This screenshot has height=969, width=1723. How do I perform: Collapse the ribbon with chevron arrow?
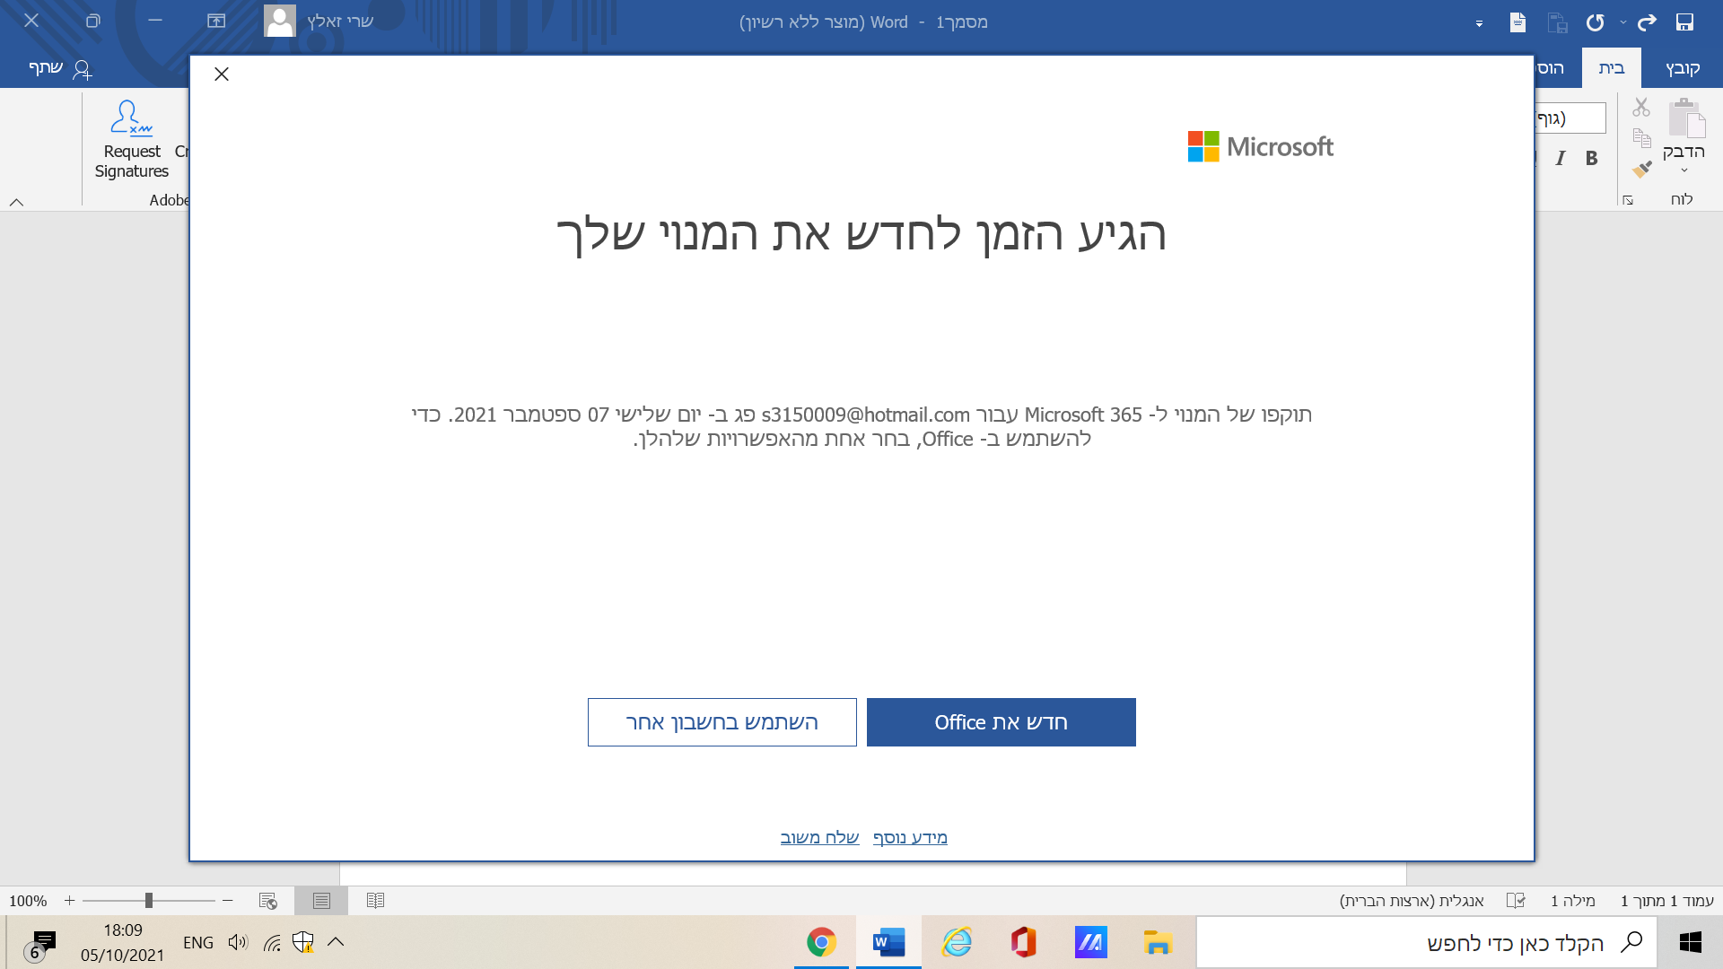[16, 202]
